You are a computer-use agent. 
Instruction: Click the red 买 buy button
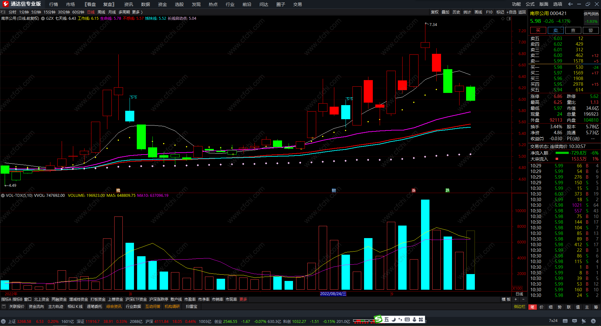(538, 30)
